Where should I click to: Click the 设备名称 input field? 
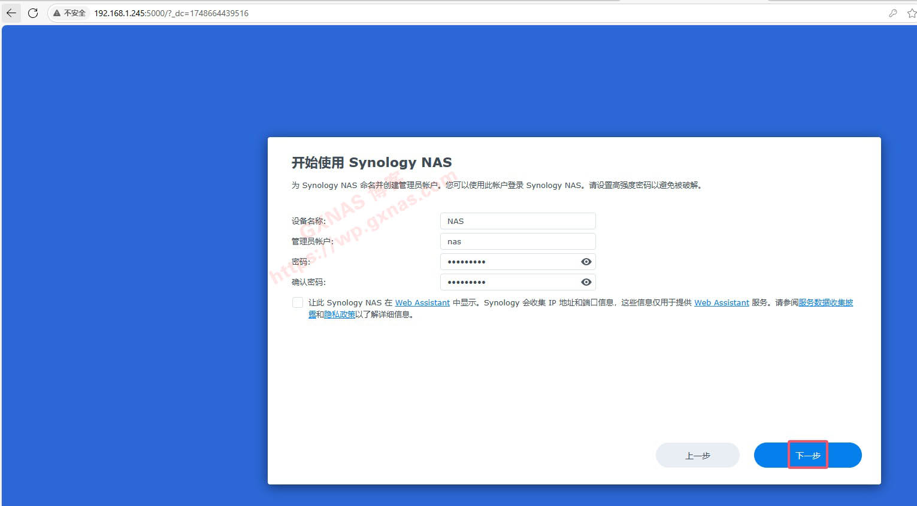517,221
